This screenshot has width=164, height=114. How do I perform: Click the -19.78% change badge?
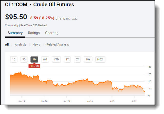(x=34, y=66)
